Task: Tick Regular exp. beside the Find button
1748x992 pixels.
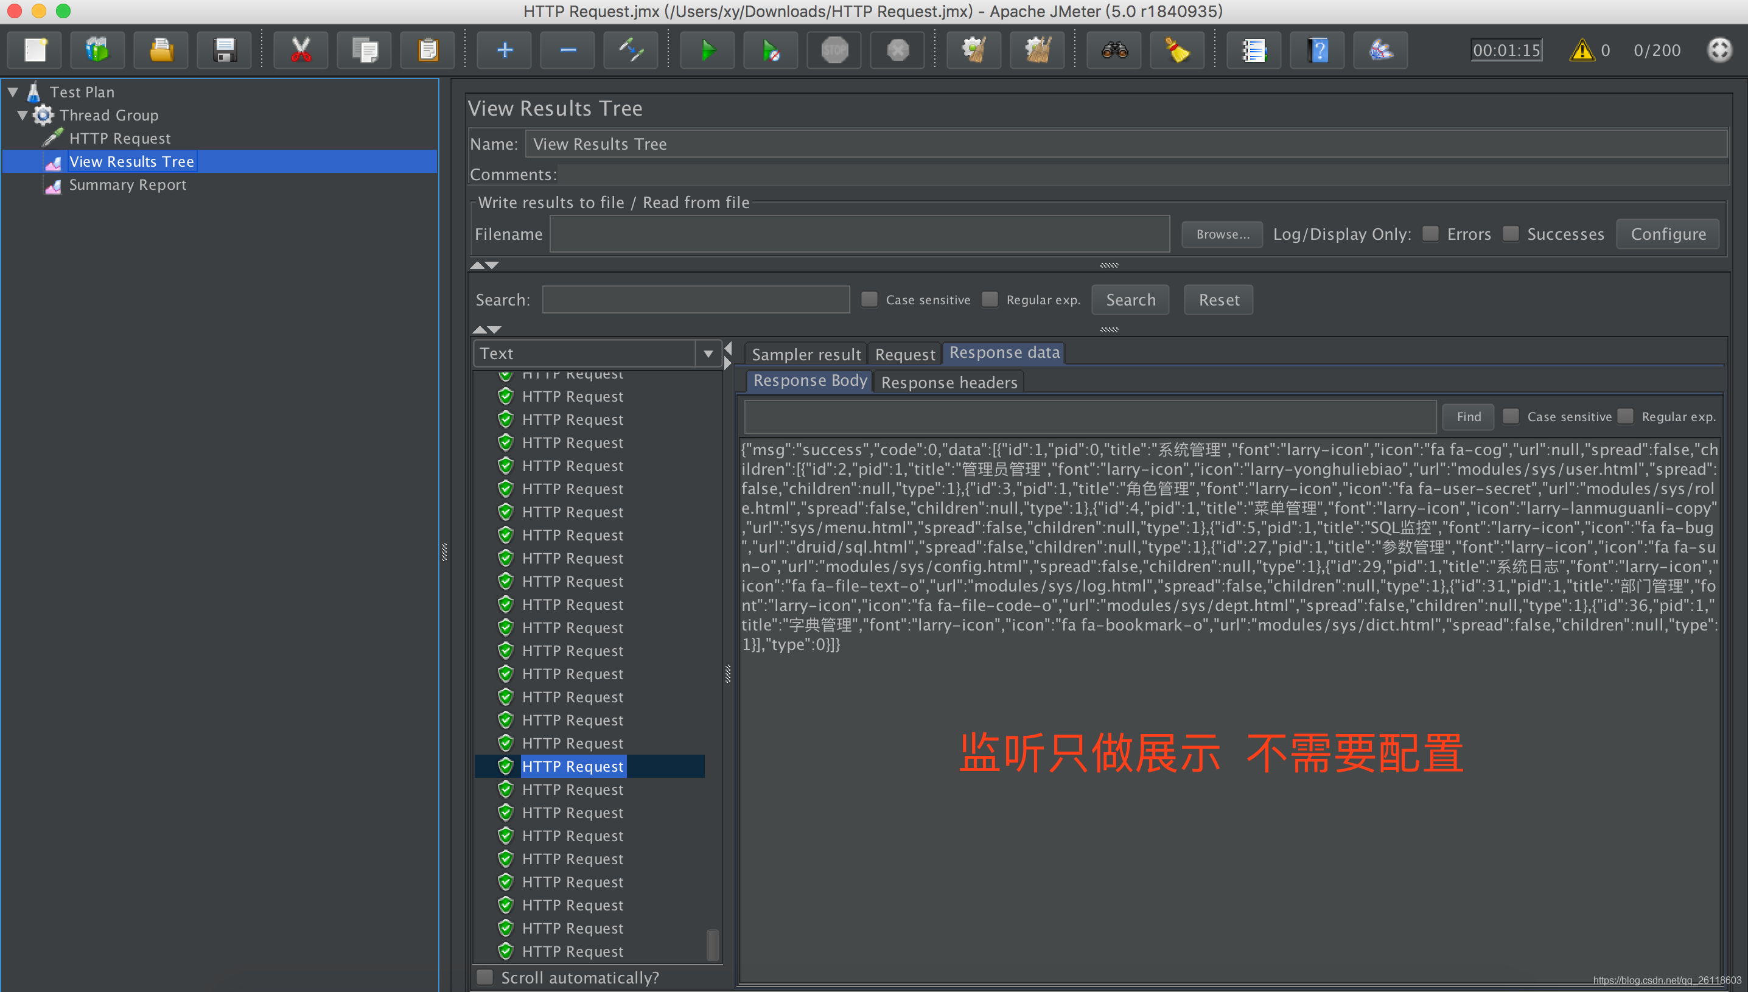Action: [1624, 416]
